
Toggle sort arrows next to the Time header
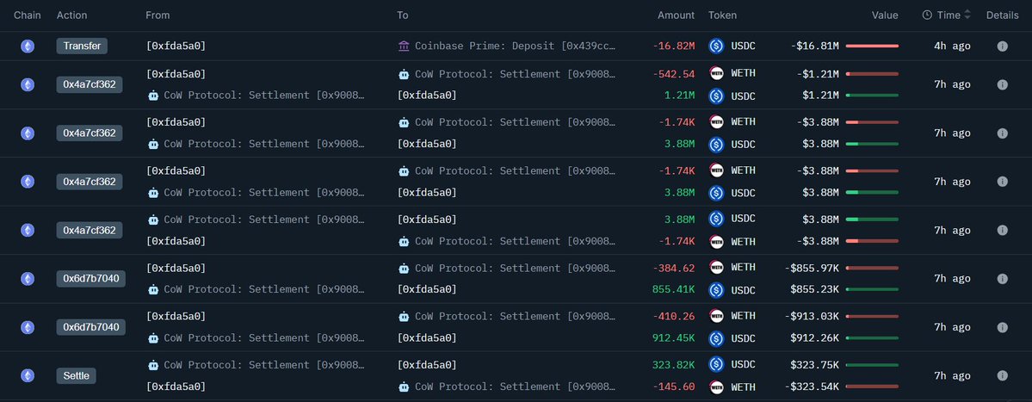tap(967, 15)
